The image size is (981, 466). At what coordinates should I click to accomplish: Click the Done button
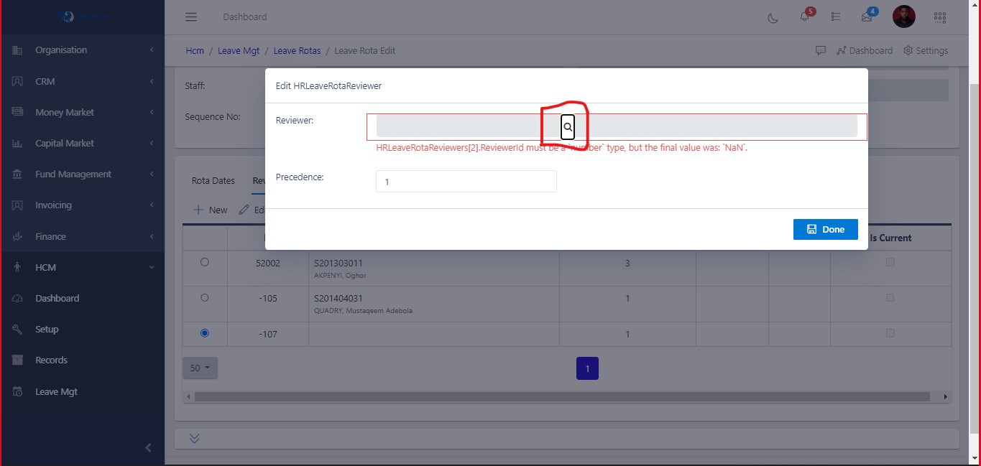click(x=825, y=229)
